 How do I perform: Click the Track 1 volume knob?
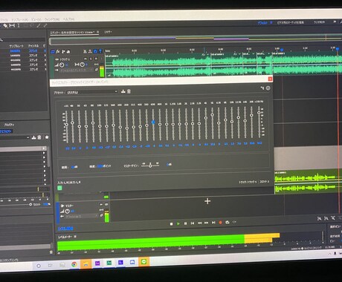point(62,65)
